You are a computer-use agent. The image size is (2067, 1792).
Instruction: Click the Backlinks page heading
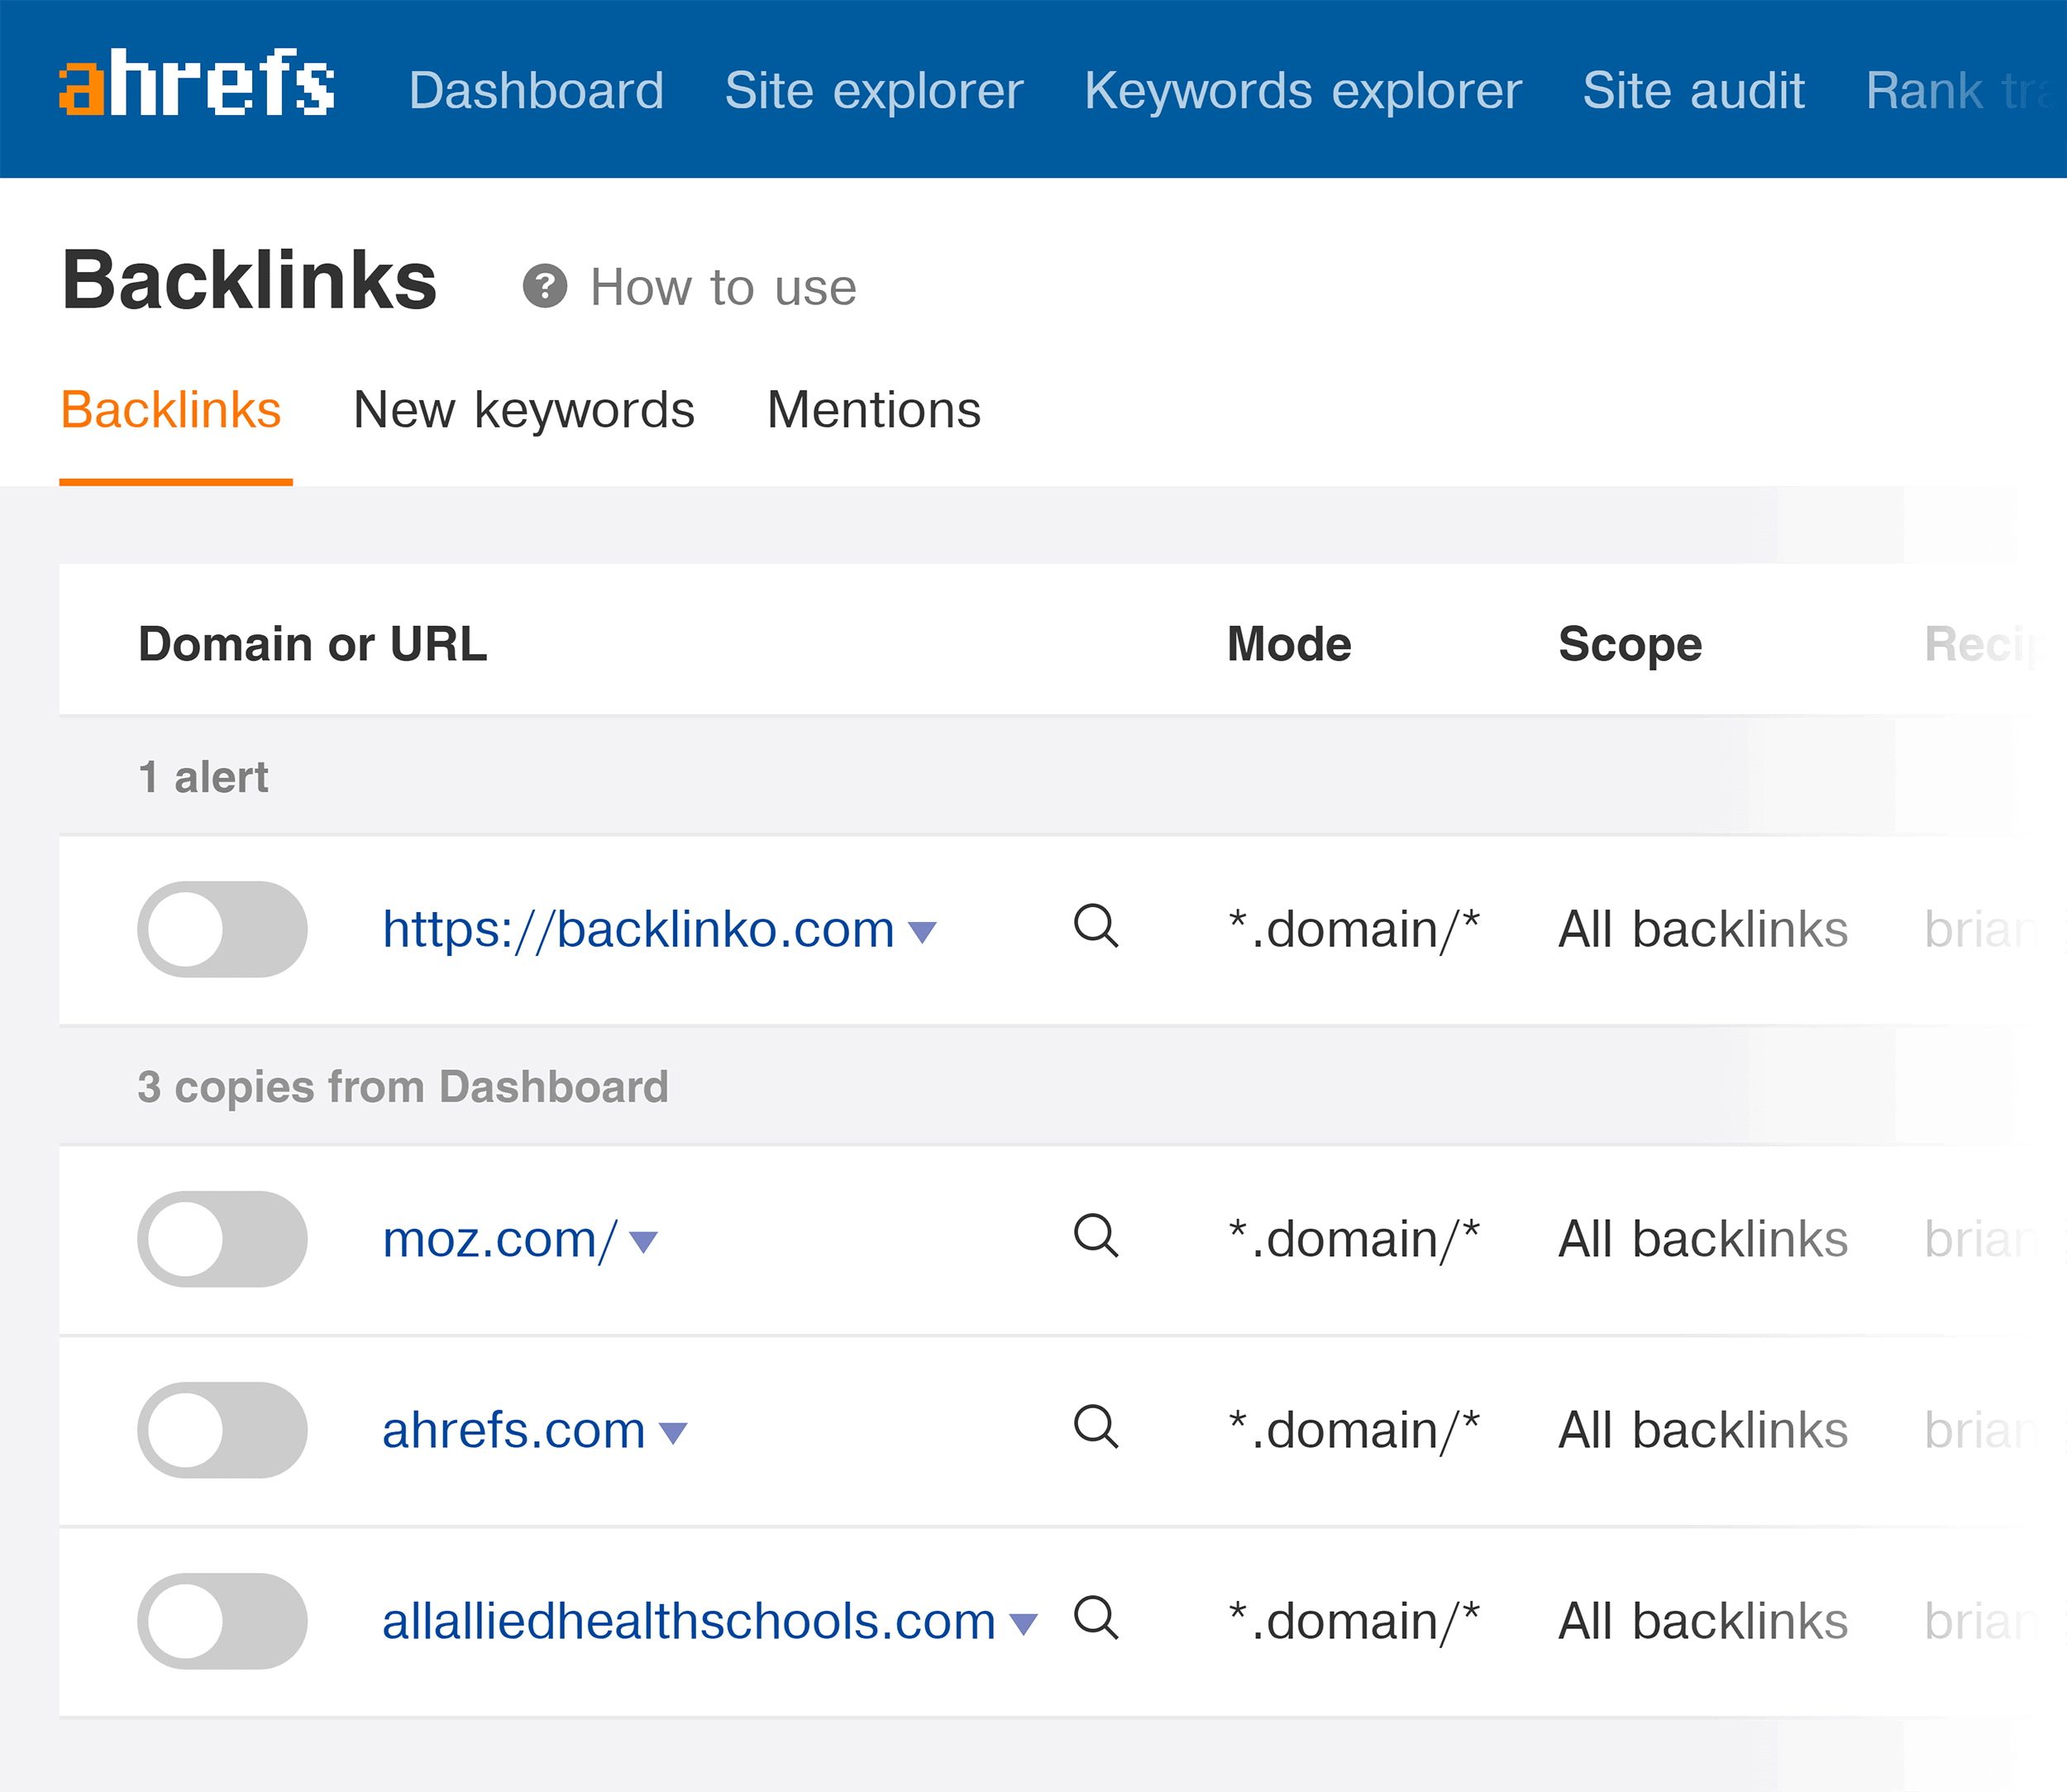click(249, 281)
